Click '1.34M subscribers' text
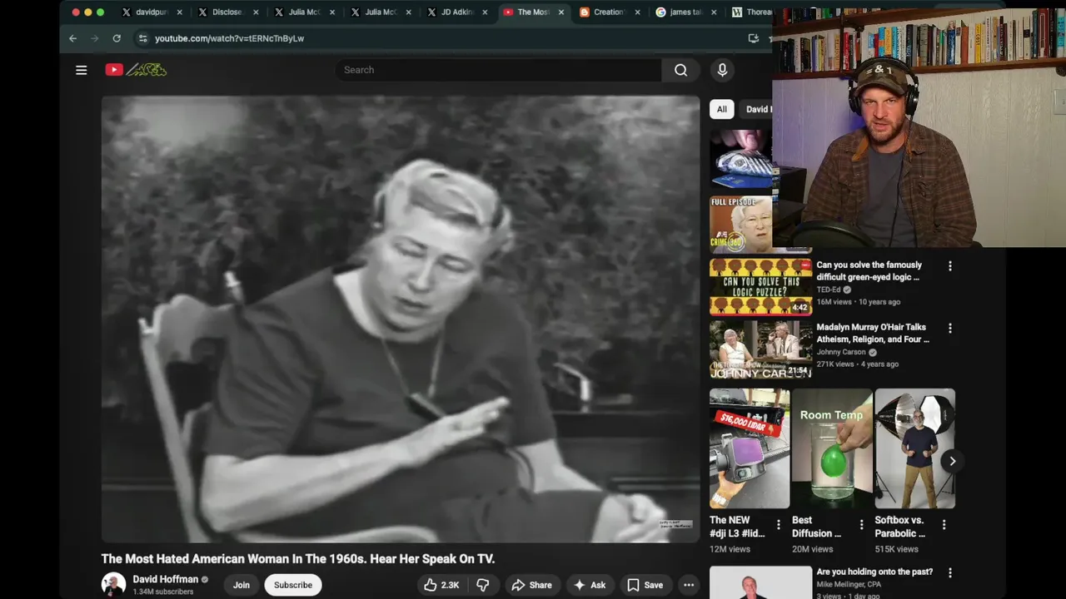The height and width of the screenshot is (599, 1066). click(163, 592)
